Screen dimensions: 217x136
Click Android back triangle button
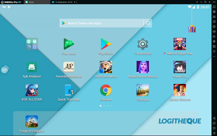(214, 118)
